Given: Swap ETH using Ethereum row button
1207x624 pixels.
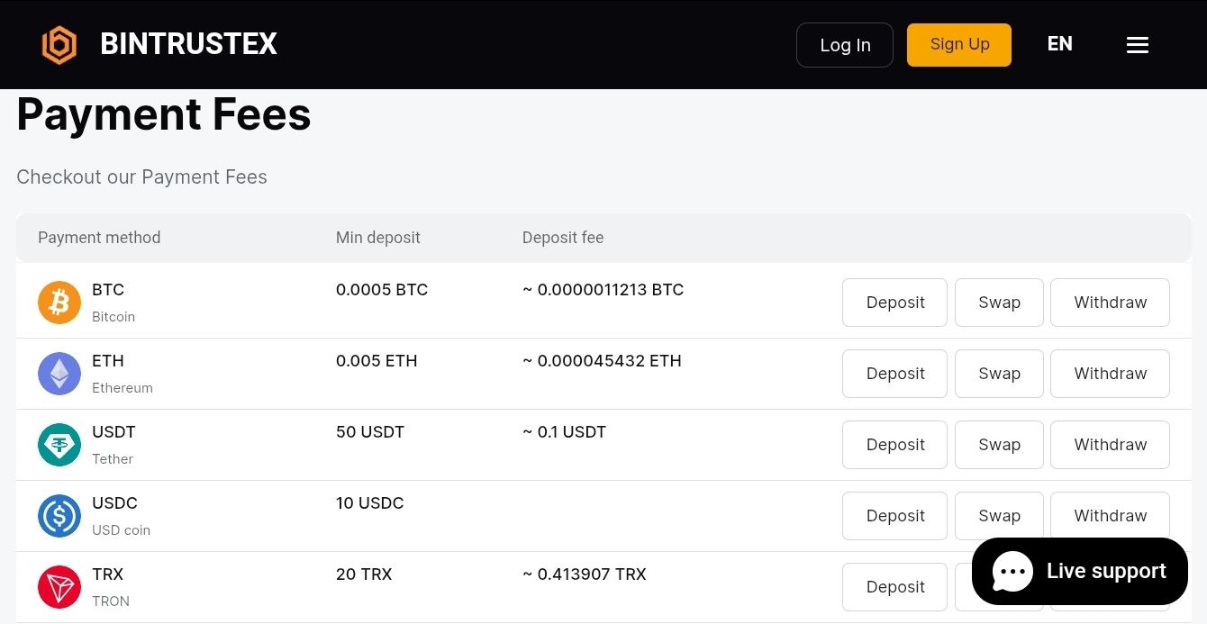Looking at the screenshot, I should tap(999, 374).
